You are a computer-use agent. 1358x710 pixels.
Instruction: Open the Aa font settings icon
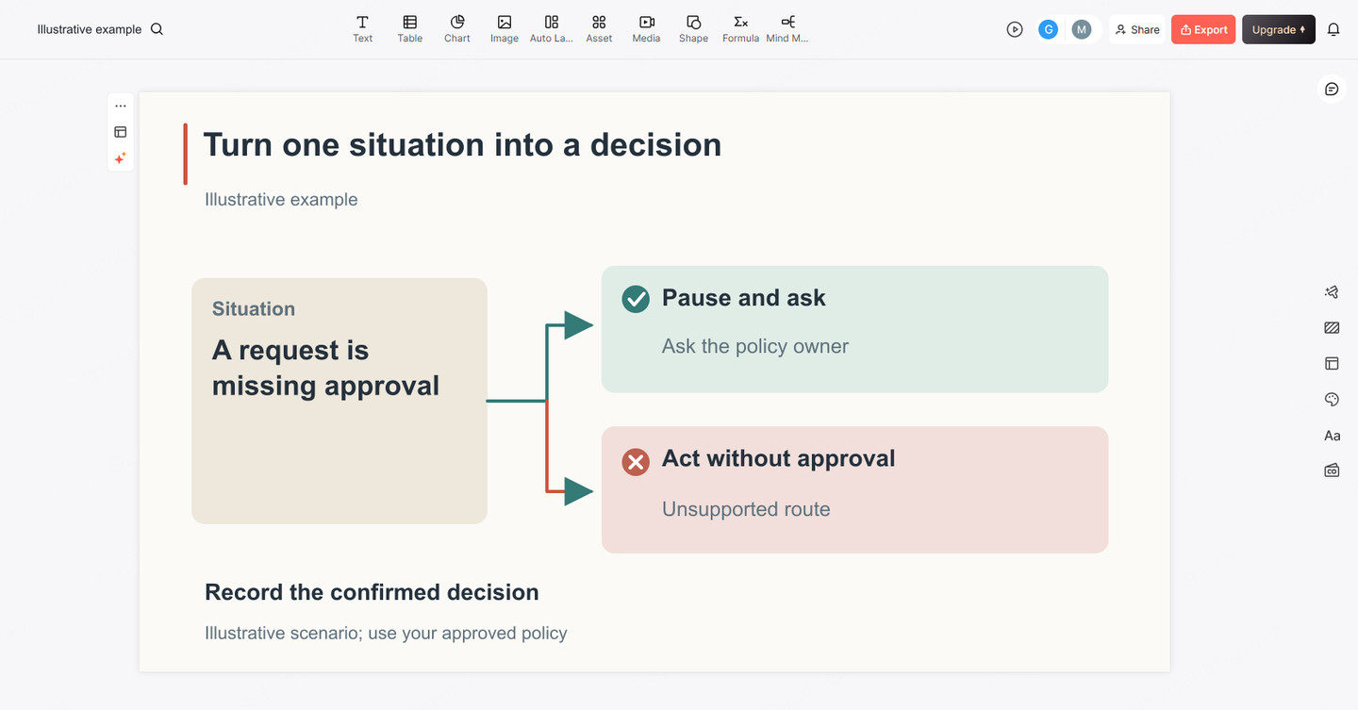tap(1332, 436)
